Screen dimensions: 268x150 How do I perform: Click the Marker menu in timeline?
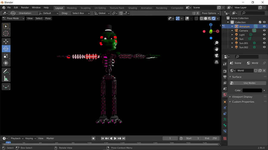click(50, 138)
